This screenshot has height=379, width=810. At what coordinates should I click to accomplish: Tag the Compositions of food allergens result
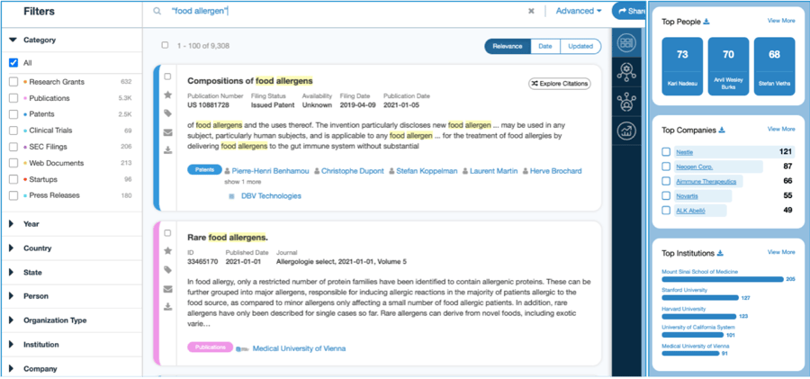168,113
